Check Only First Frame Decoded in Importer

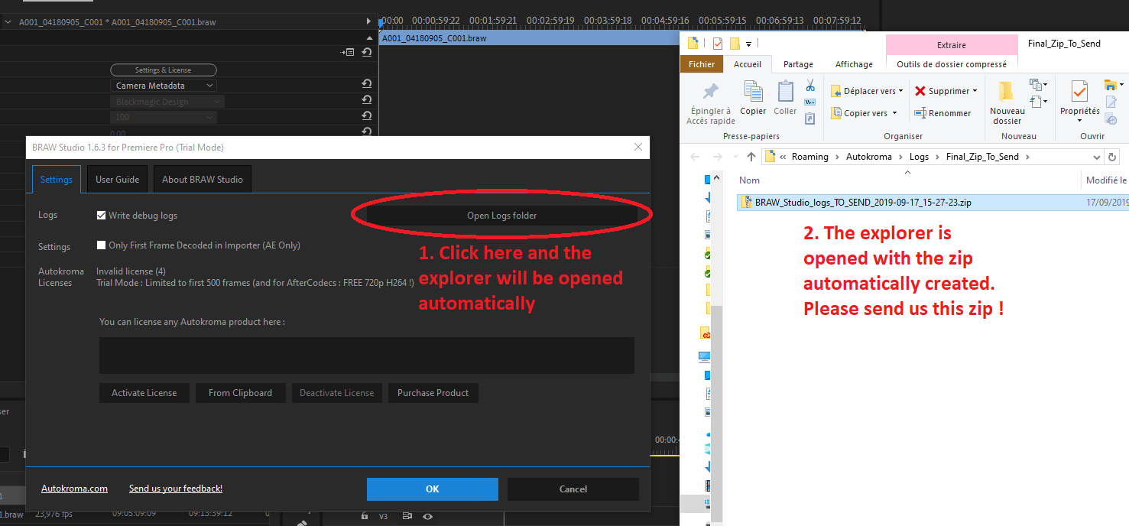click(x=101, y=244)
